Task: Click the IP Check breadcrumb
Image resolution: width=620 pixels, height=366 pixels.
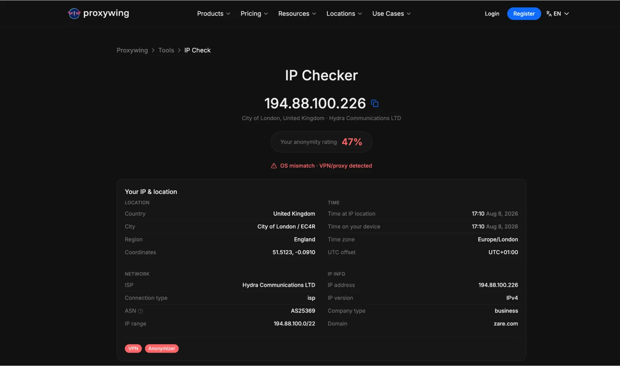Action: pyautogui.click(x=197, y=50)
